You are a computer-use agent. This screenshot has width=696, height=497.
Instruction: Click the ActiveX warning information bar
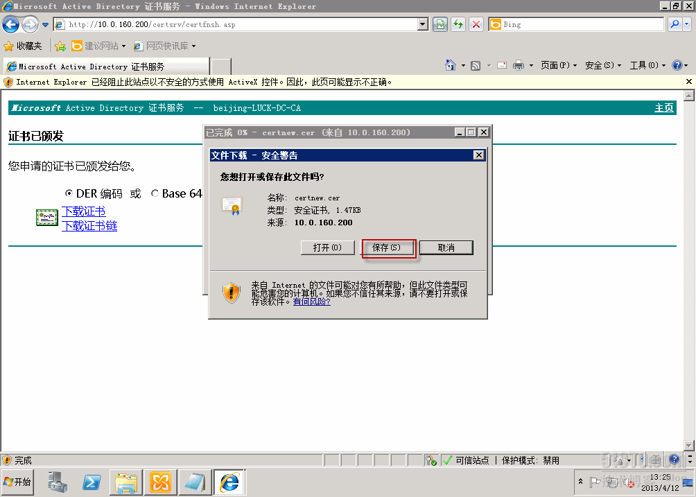click(342, 82)
